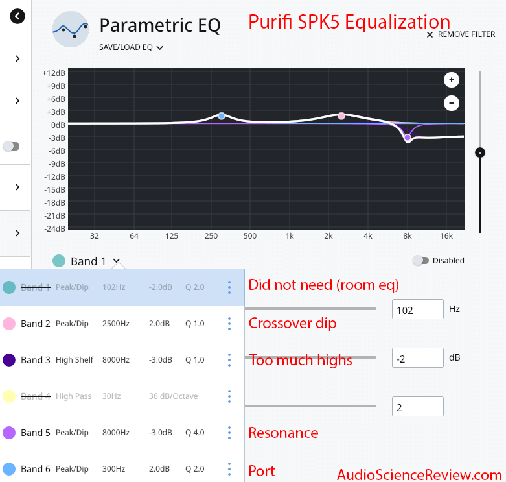This screenshot has height=482, width=506.
Task: Click teal Band 1 color dot in list
Action: [9, 287]
